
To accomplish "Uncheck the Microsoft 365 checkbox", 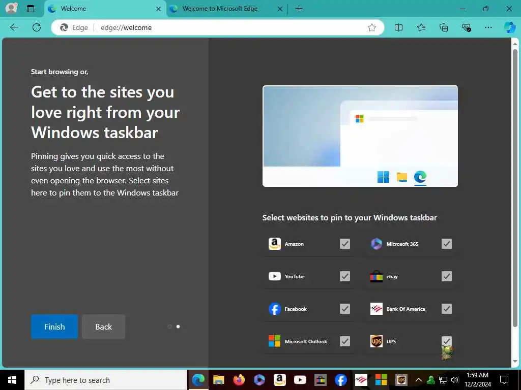I will pos(447,244).
